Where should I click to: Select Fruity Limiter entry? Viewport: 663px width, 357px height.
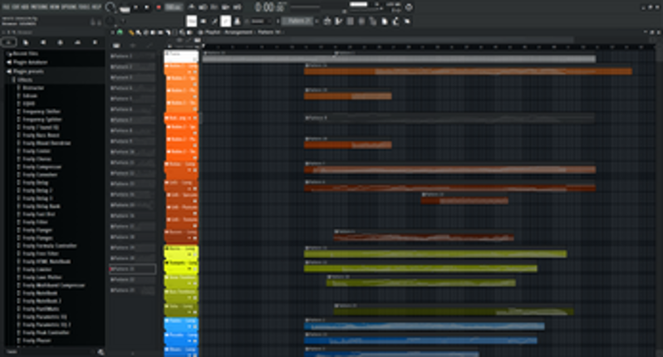pos(37,269)
